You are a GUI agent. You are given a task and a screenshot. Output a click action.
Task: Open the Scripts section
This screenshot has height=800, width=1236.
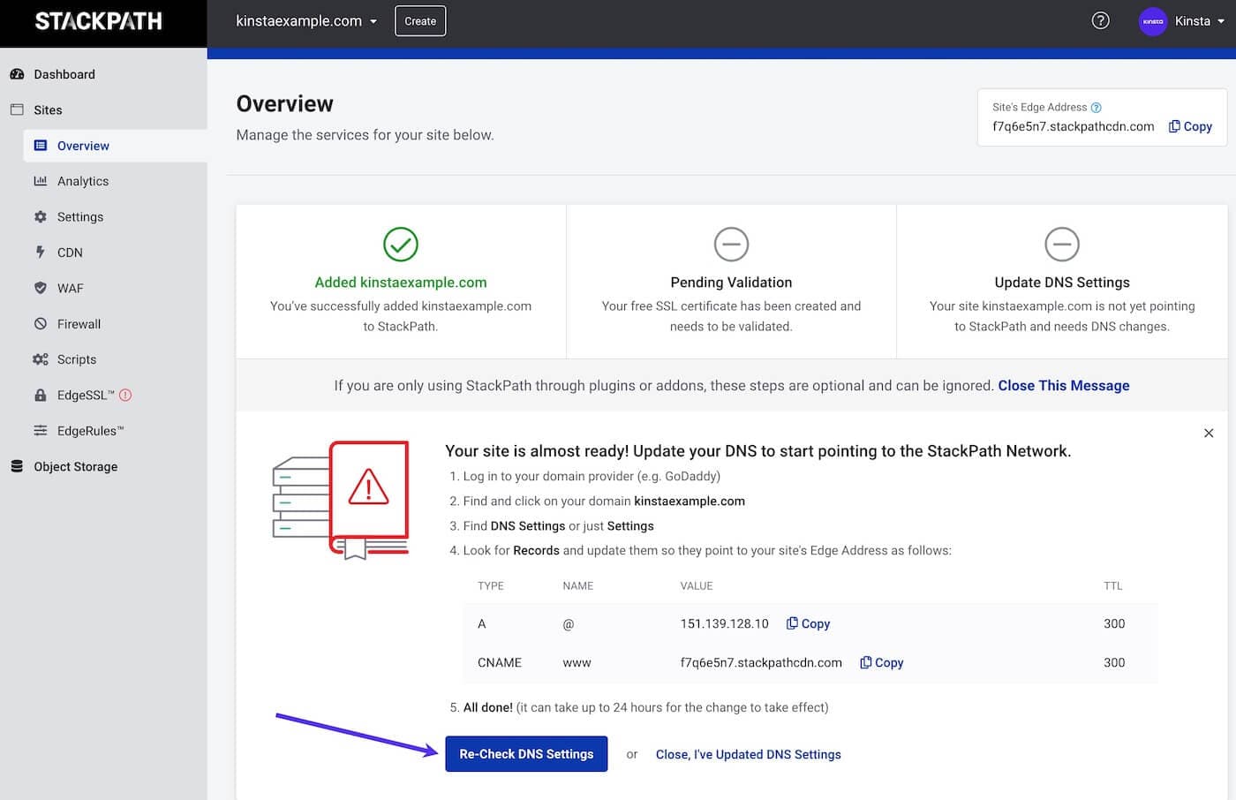click(73, 359)
